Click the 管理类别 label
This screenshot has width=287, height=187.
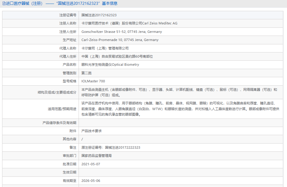click(x=69, y=73)
